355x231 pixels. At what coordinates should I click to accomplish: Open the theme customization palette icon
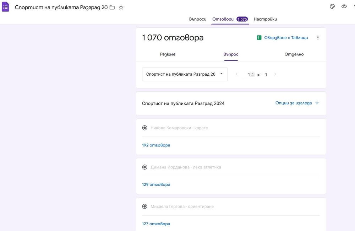click(332, 6)
